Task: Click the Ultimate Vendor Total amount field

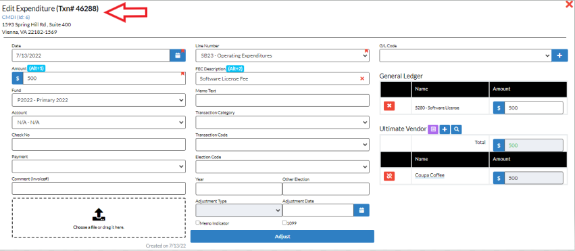Action: (x=534, y=145)
